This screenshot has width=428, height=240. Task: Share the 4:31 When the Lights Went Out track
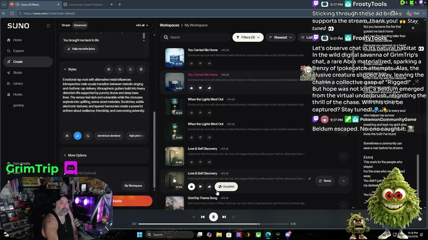(209, 113)
